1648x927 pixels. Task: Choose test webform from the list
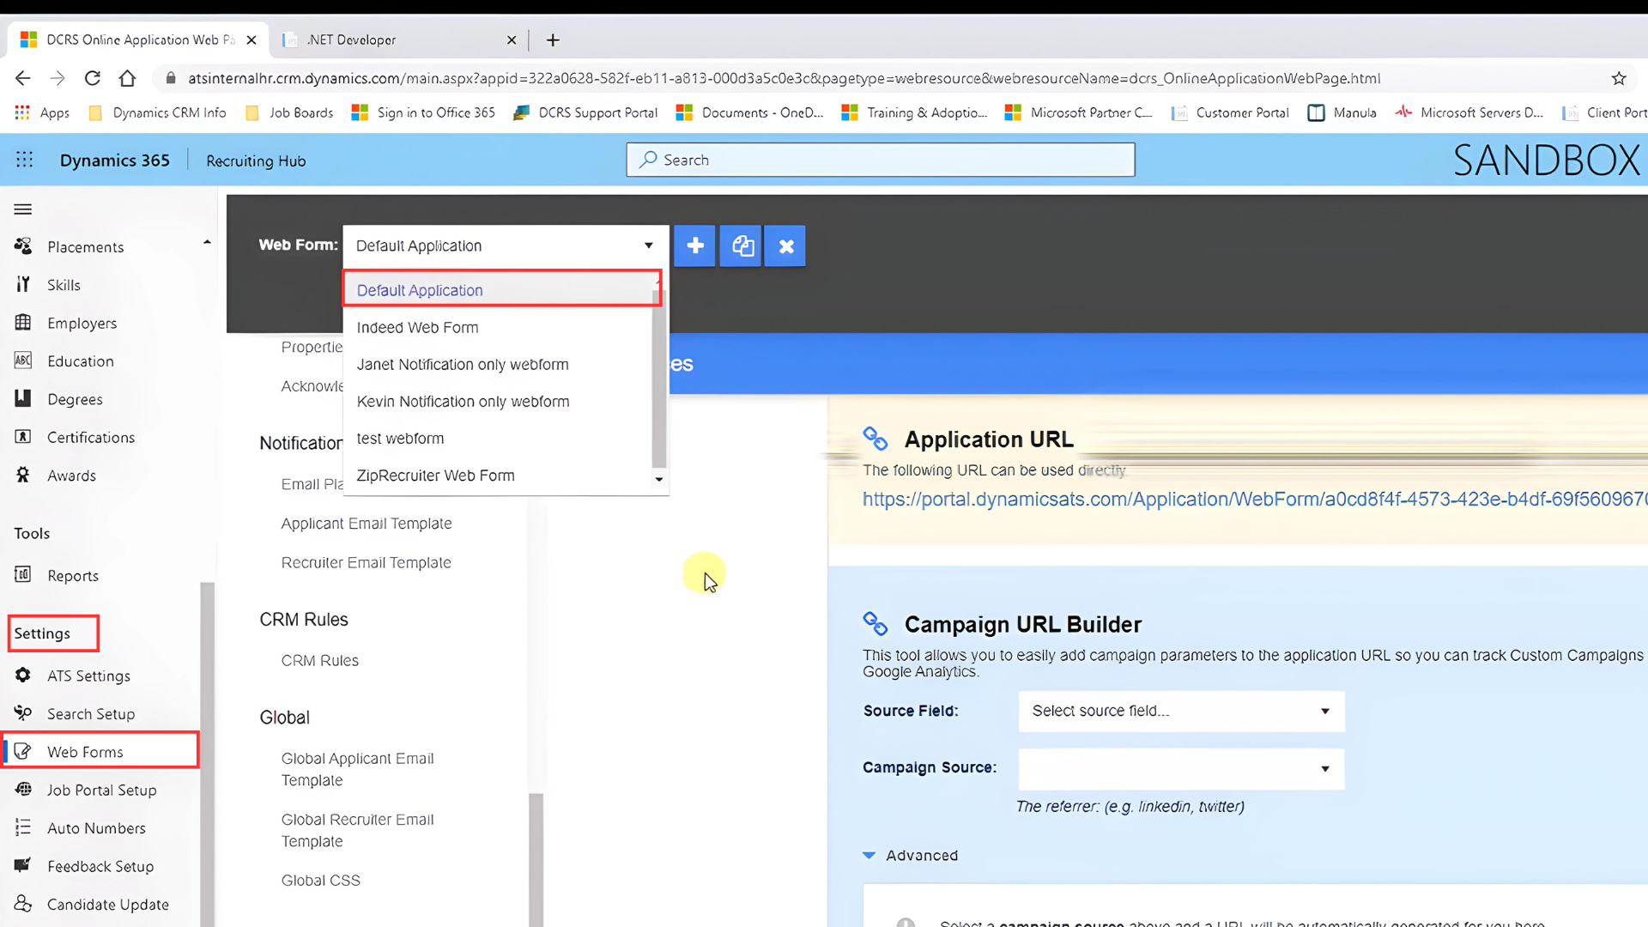(498, 439)
